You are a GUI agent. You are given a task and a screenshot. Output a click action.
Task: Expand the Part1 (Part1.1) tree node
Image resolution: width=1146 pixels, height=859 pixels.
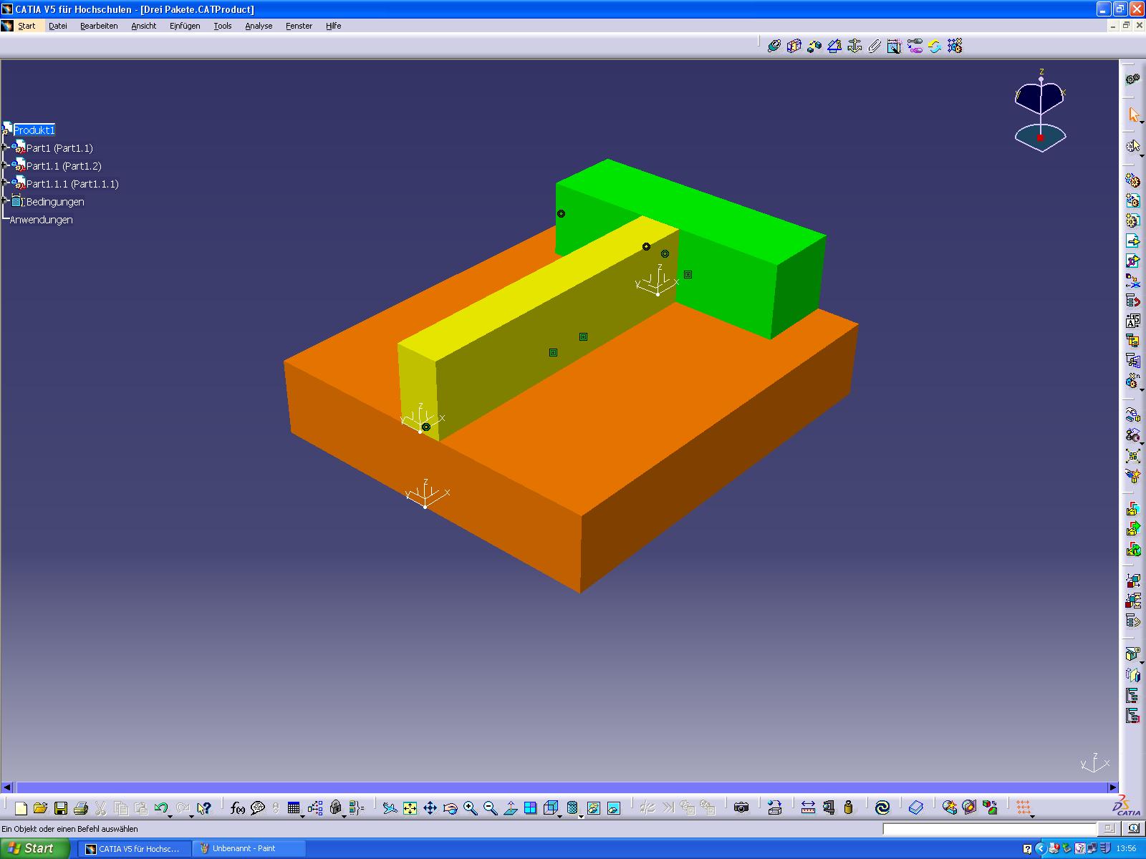tap(4, 147)
